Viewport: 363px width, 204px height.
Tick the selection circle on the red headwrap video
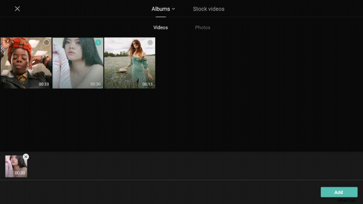click(46, 43)
